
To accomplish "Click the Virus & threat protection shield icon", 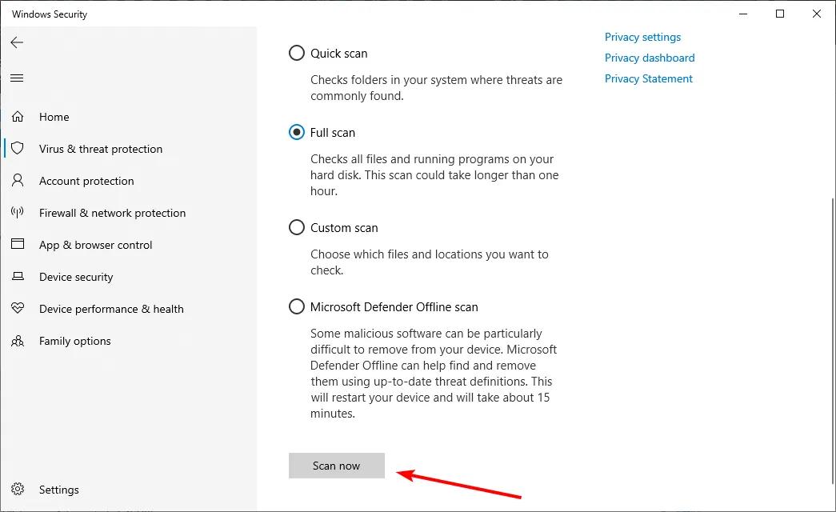I will tap(18, 148).
